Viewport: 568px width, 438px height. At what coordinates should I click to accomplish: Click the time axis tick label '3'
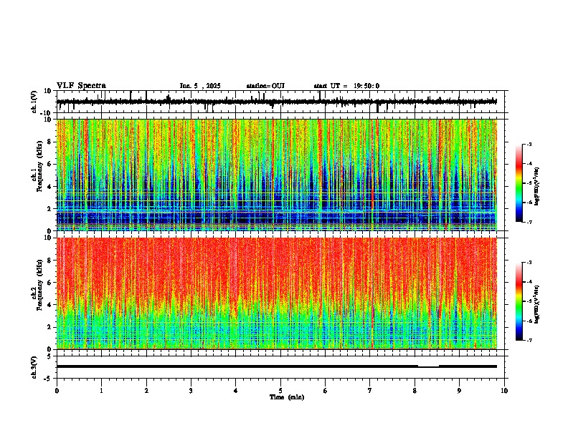(191, 391)
